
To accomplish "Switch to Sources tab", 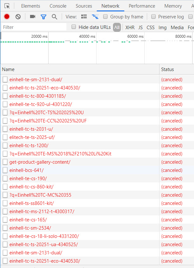I will point(84,6).
